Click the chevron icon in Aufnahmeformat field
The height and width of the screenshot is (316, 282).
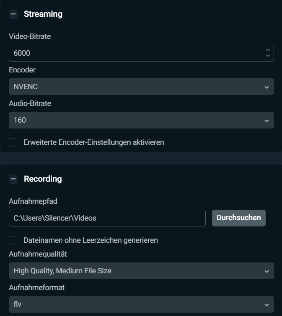tap(266, 305)
